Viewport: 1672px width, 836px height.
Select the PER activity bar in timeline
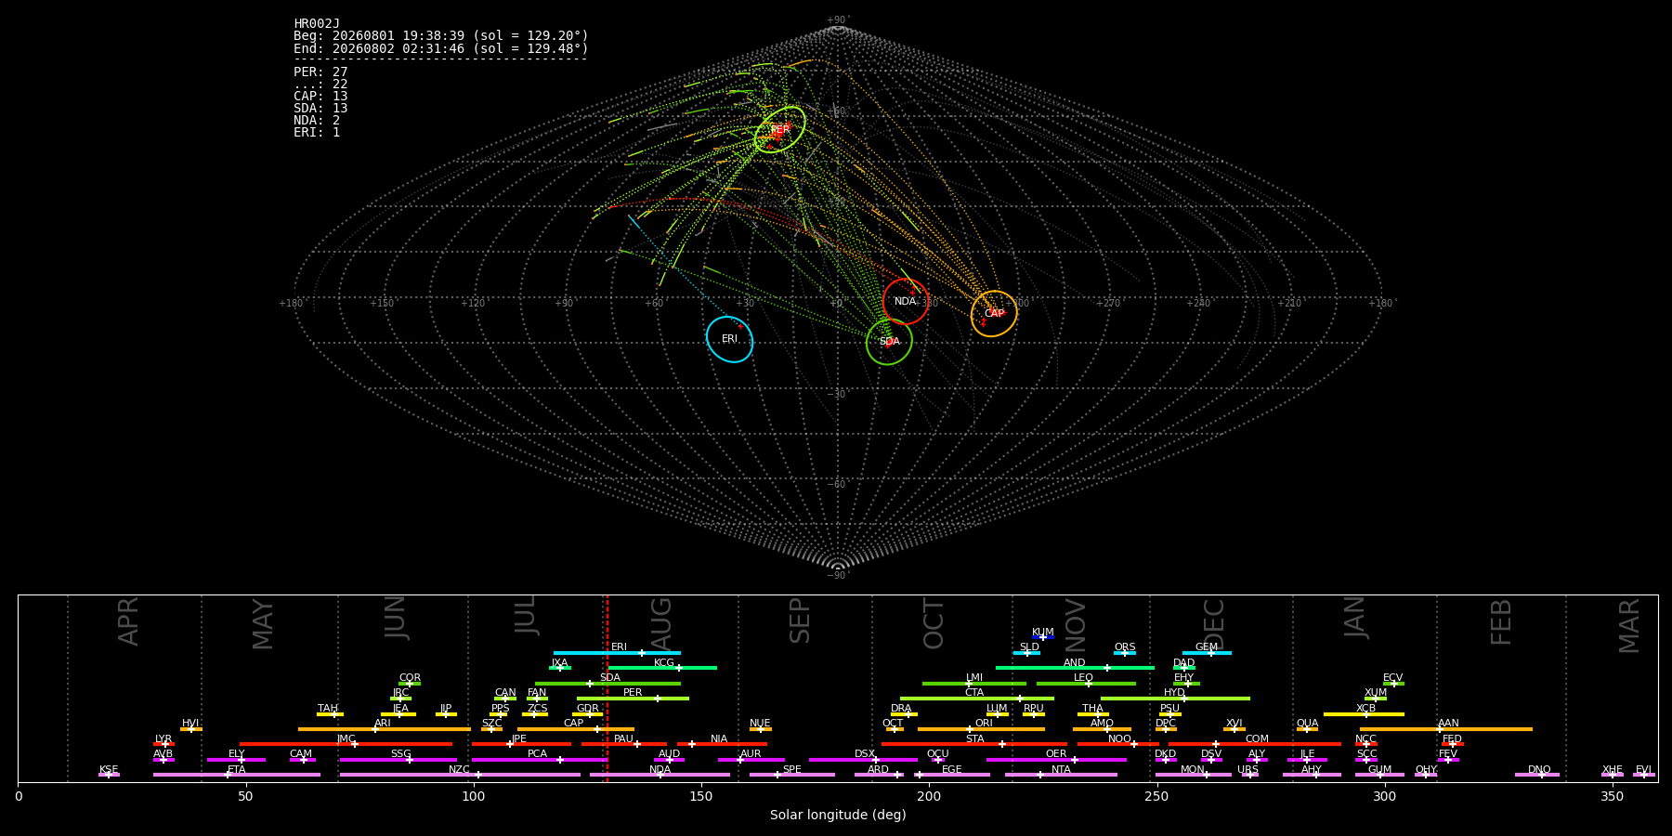pyautogui.click(x=633, y=699)
